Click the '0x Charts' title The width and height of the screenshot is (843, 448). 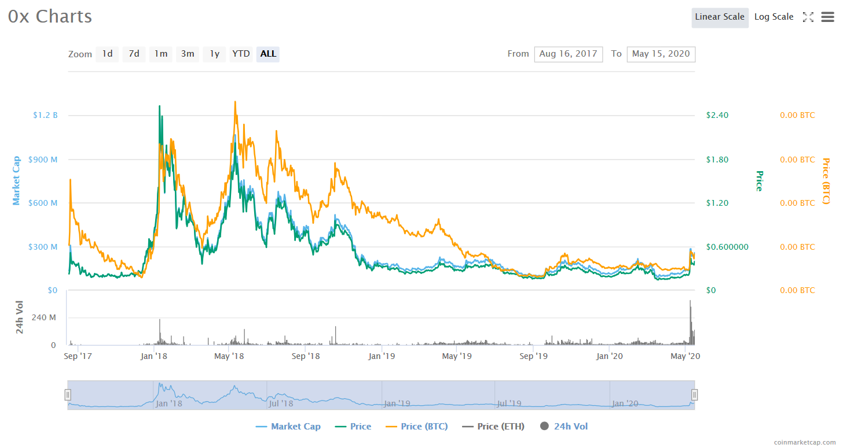click(x=50, y=16)
